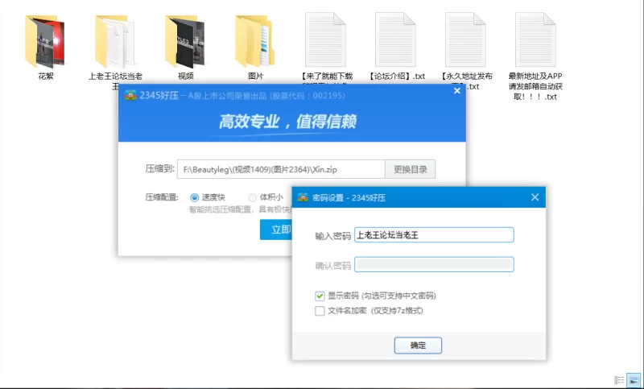Click the 输入密码 input field
Image resolution: width=644 pixels, height=389 pixels.
434,235
